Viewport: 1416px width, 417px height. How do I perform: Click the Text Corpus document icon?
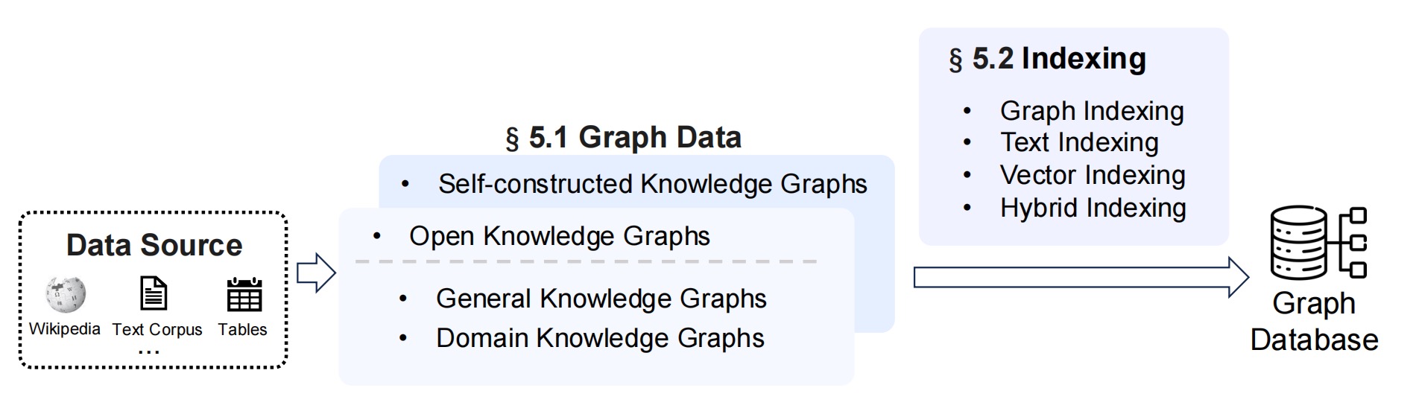[154, 293]
